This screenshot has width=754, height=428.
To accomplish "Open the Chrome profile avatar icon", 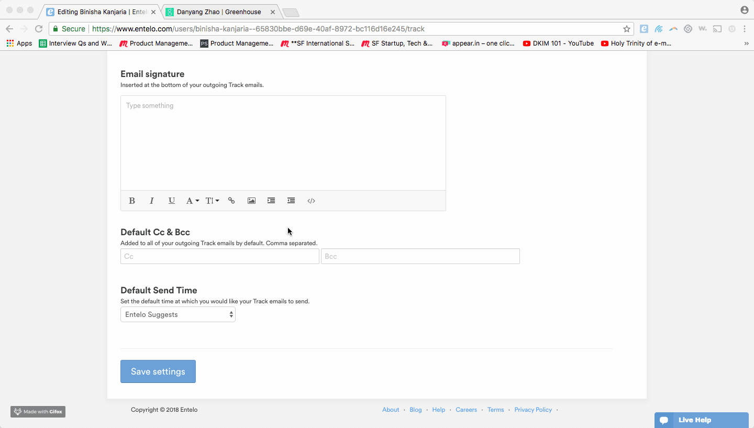I will pos(745,10).
